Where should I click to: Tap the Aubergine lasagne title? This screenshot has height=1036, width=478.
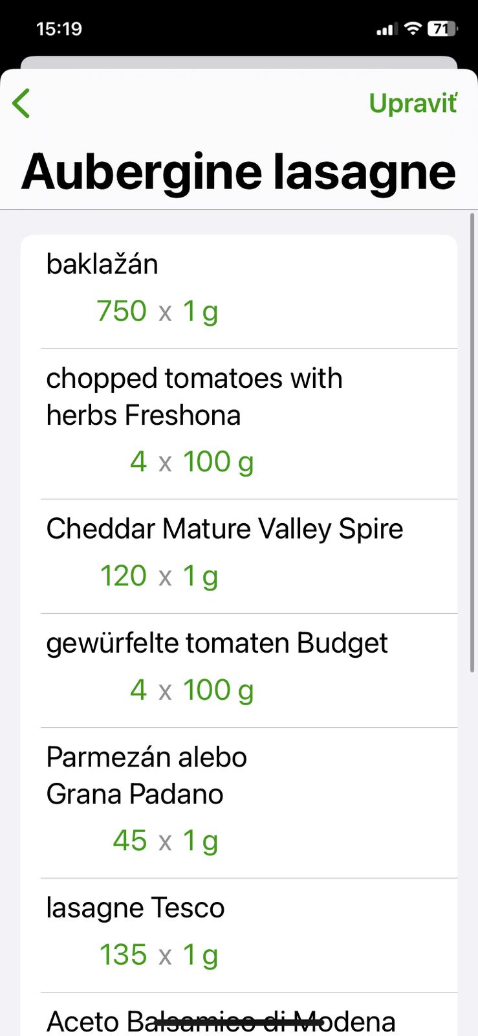tap(238, 171)
